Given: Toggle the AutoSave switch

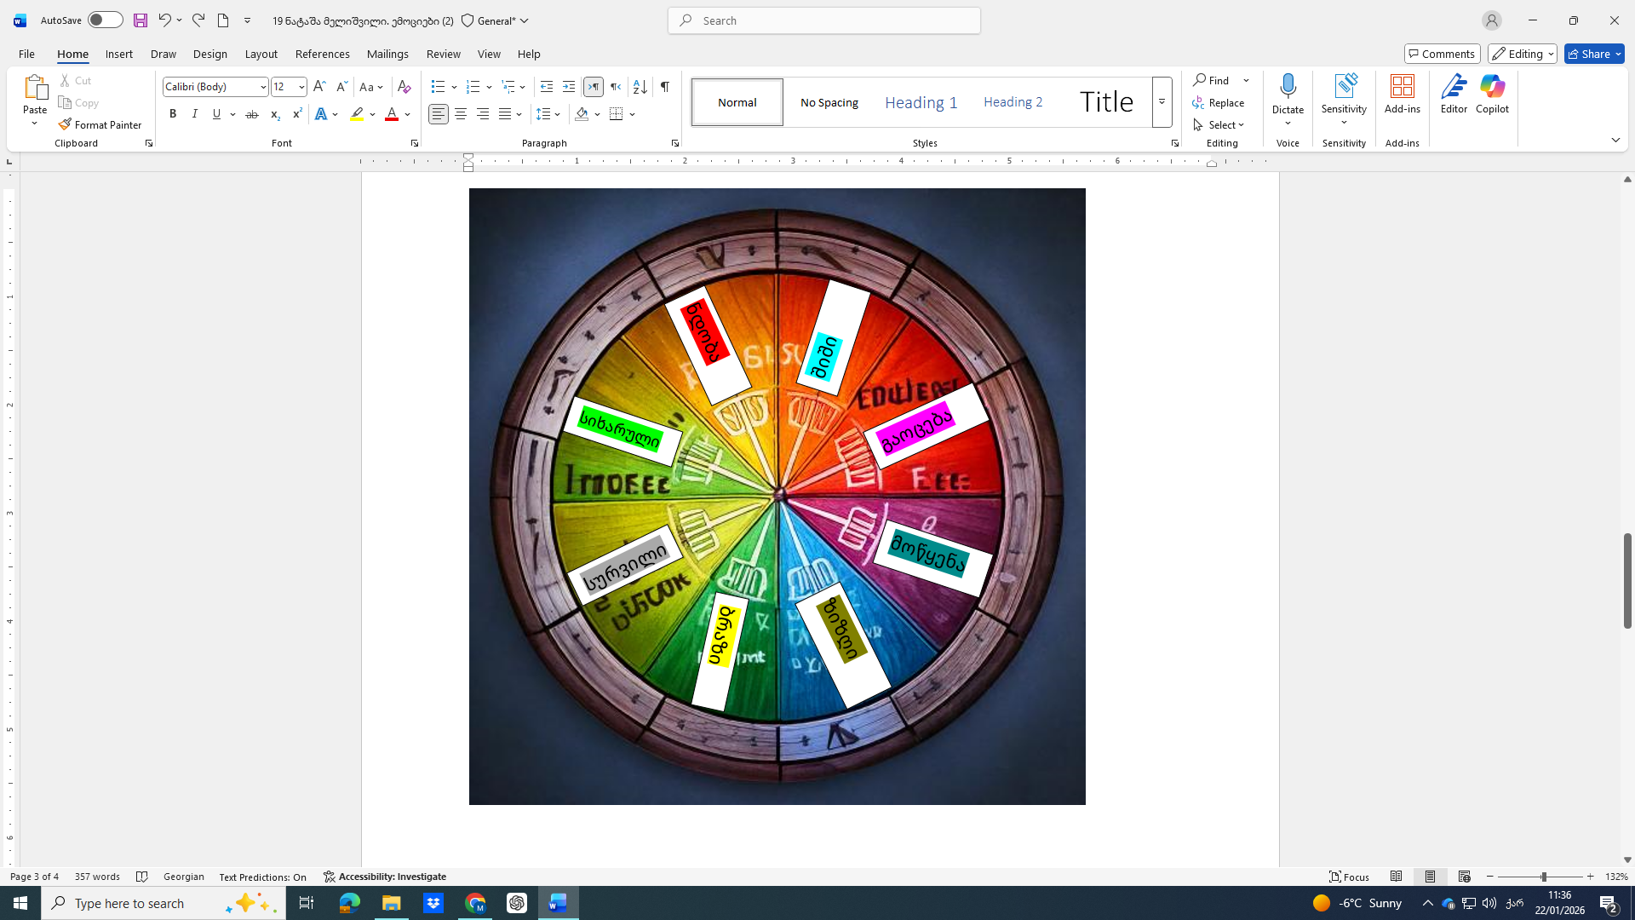Looking at the screenshot, I should click(105, 20).
